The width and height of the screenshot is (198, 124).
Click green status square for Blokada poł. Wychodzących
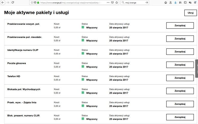click(83, 93)
